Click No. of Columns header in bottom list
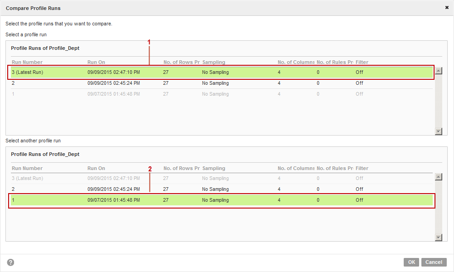 pyautogui.click(x=296, y=168)
